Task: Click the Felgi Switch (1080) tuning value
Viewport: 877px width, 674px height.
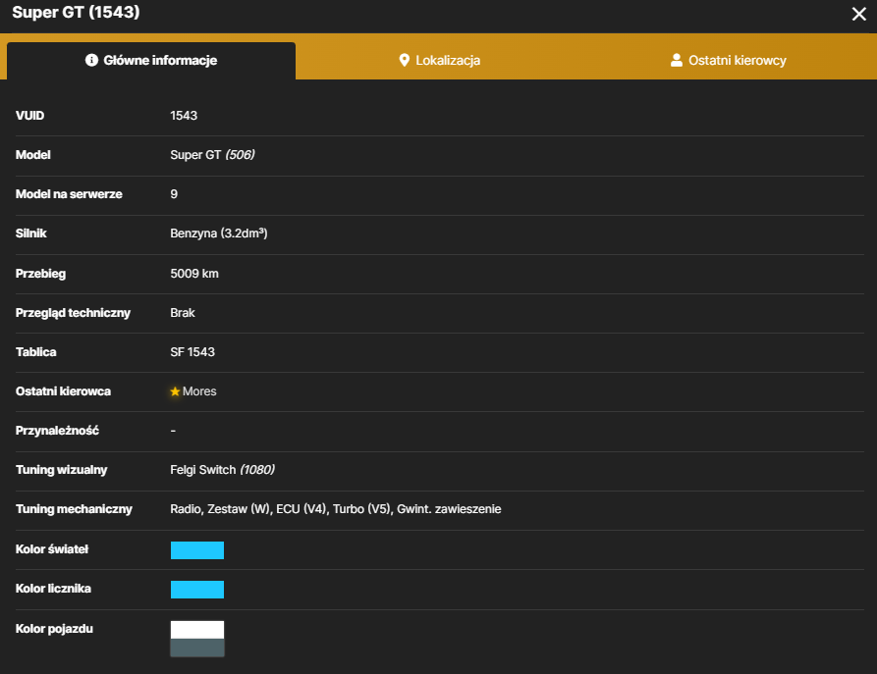Action: point(222,470)
